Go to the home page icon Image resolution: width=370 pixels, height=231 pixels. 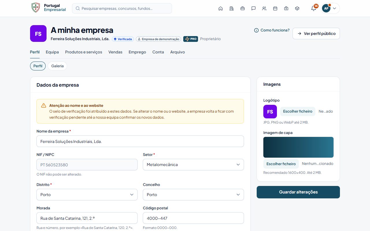point(221,8)
